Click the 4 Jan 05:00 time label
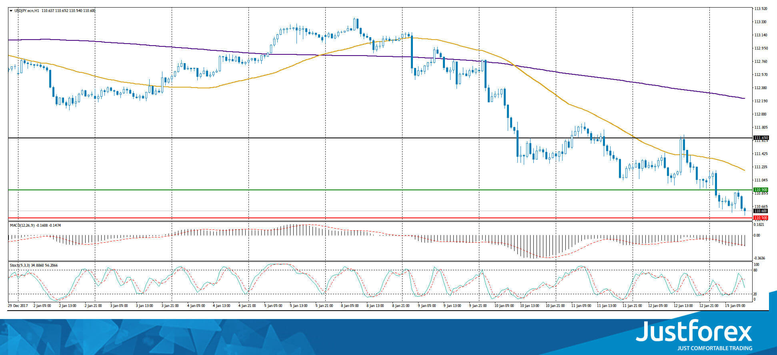The image size is (777, 355). pos(196,306)
